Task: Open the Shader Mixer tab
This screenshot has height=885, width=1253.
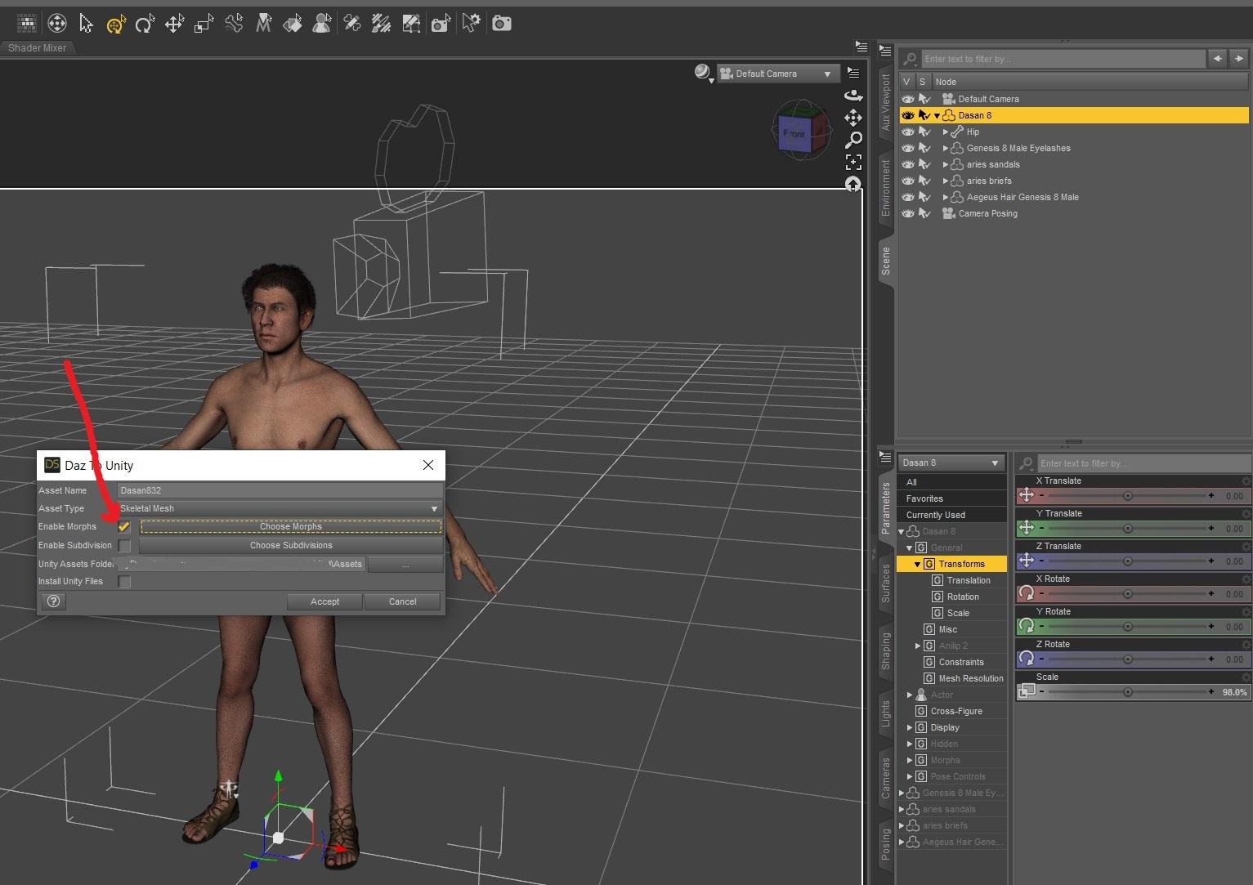Action: pos(38,48)
